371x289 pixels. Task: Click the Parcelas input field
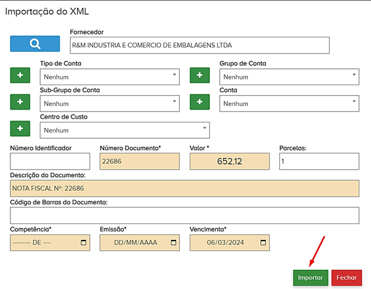point(319,161)
